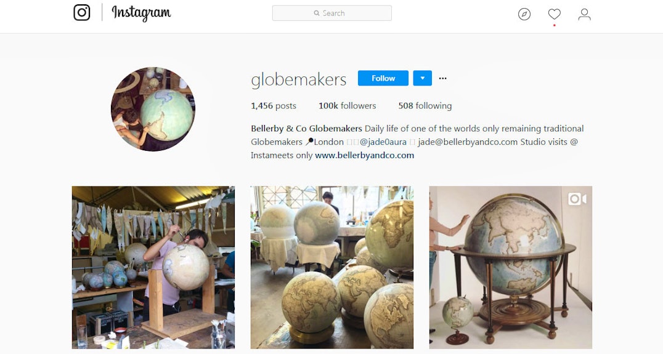Open the three-dot options menu beside Follow
Viewport: 663px width, 354px height.
[x=442, y=78]
